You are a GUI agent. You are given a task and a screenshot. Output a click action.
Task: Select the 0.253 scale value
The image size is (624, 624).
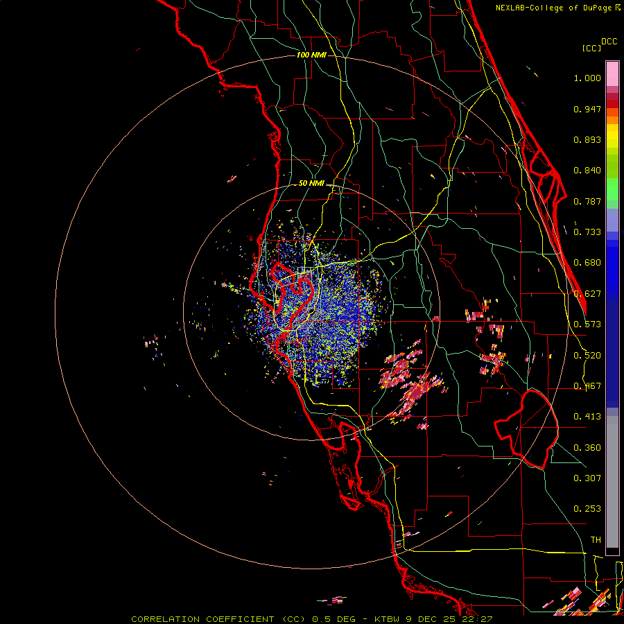point(587,509)
